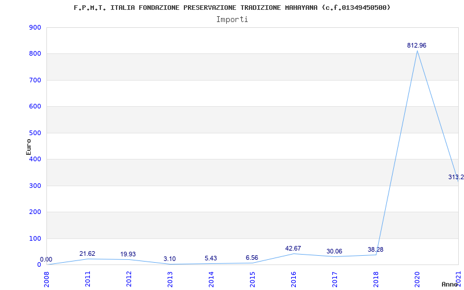Screen dimensions: 464x290
Task: Click the 0.00 data value
Action: point(46,259)
